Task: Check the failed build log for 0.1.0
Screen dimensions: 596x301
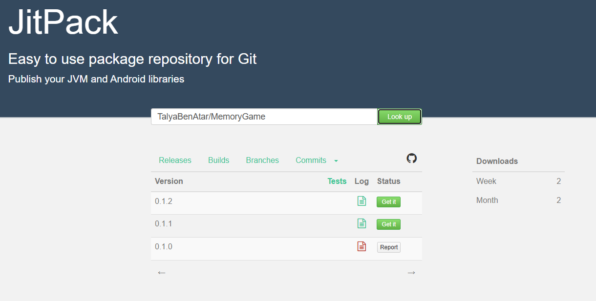Action: (362, 246)
